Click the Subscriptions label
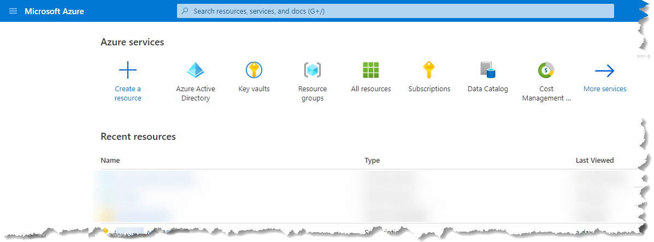Screen dimensions: 654x242 point(429,89)
